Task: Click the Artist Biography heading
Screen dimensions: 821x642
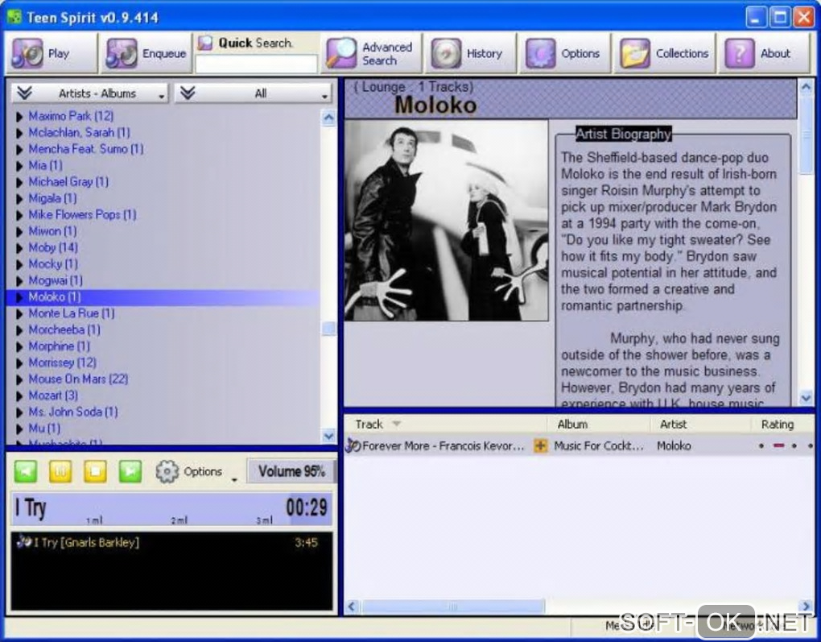Action: point(623,135)
